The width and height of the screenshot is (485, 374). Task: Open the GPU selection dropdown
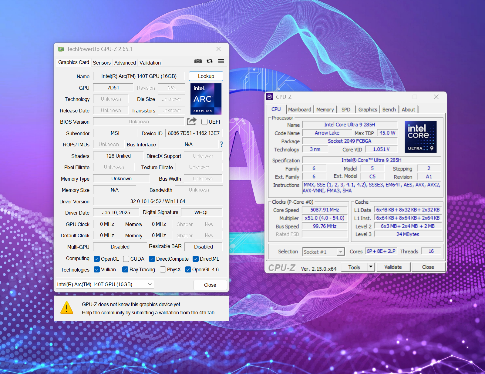(105, 284)
